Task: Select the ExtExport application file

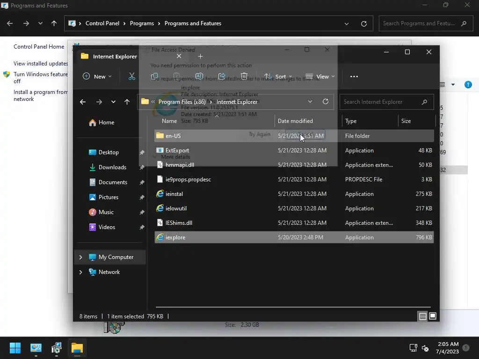Action: pyautogui.click(x=294, y=151)
